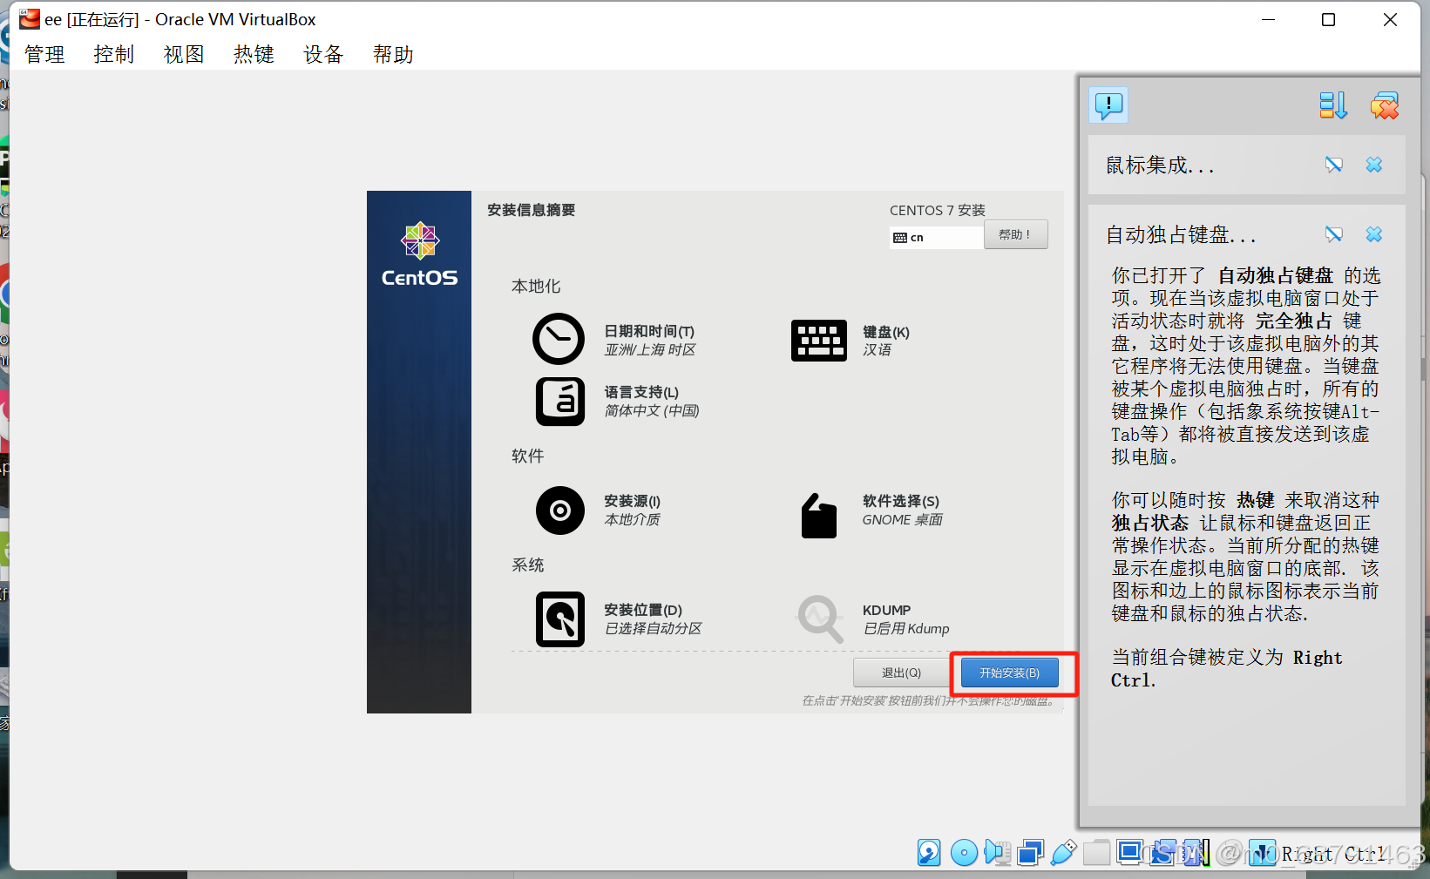Toggle notification sort order icon

1332,105
